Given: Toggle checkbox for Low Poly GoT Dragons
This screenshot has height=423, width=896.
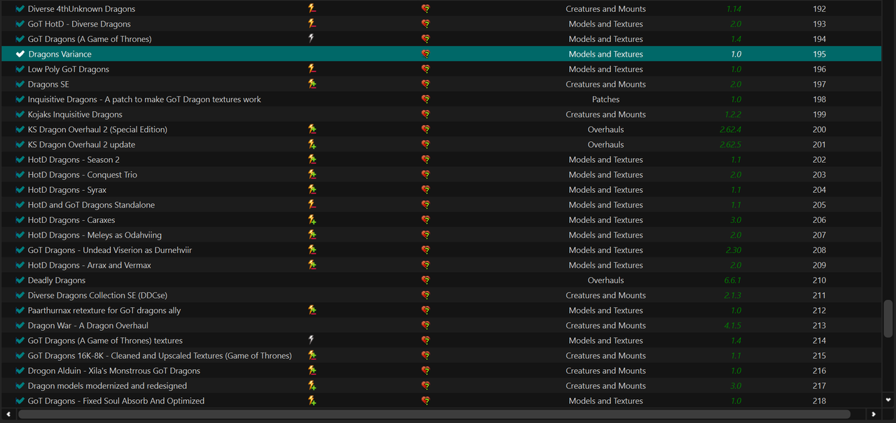Looking at the screenshot, I should [20, 69].
